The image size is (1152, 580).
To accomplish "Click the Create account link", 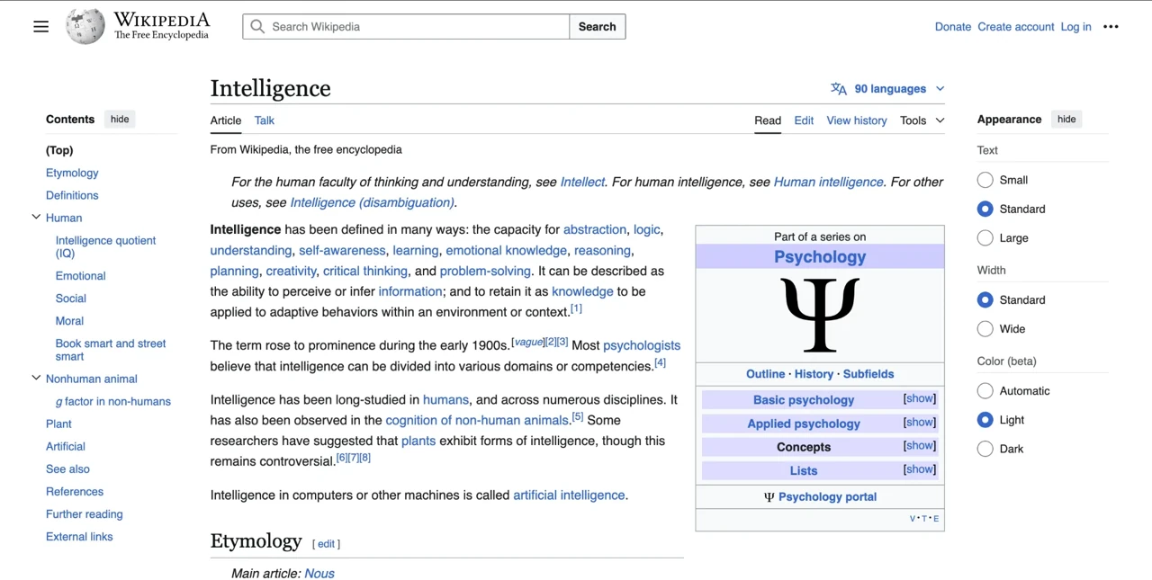I will coord(1016,27).
